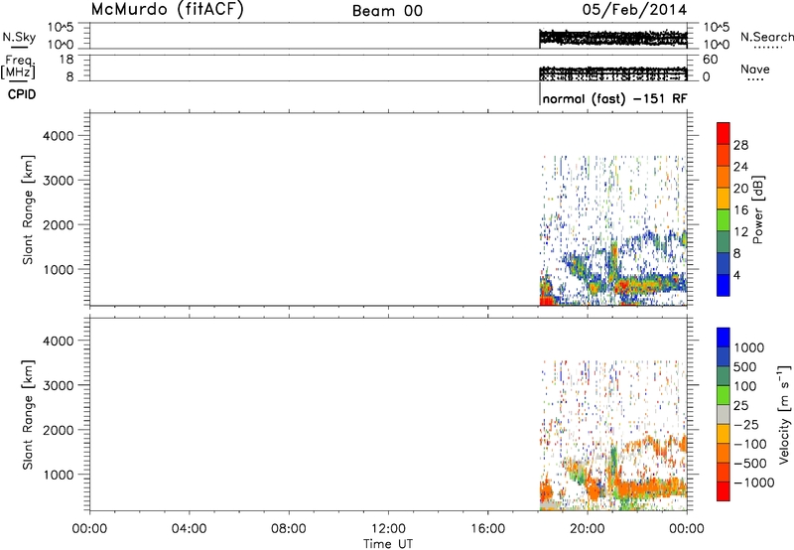Click the 60 tick on Nave axis
Viewport: 794px width, 550px height.
click(710, 60)
